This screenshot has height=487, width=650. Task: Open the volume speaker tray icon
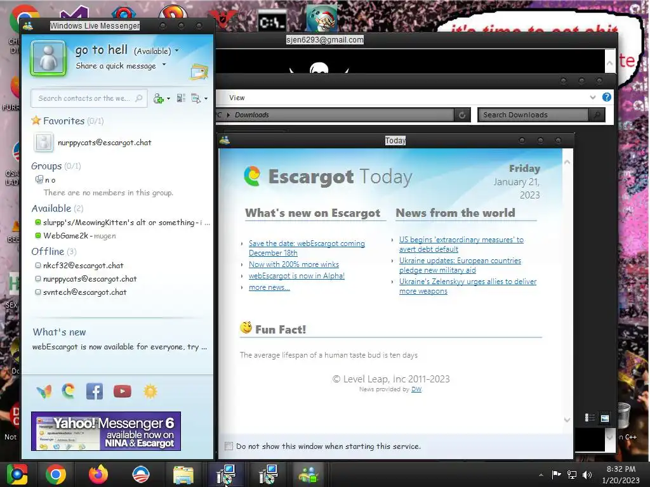click(587, 474)
